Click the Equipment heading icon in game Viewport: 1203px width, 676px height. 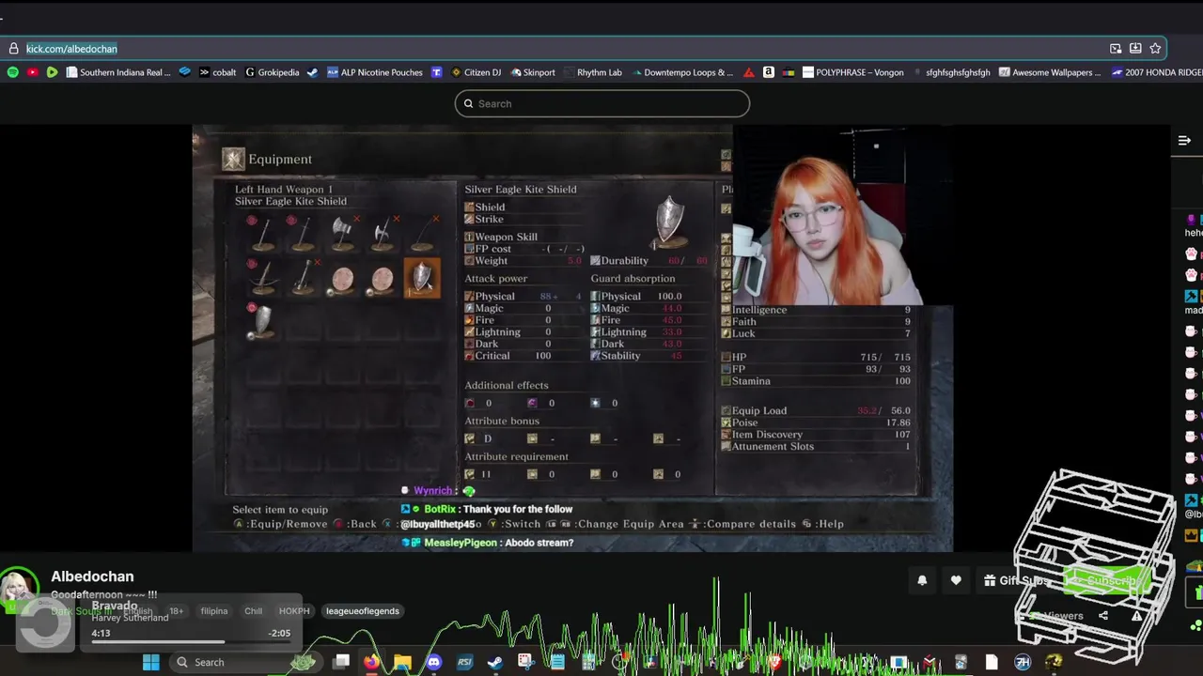(x=233, y=160)
